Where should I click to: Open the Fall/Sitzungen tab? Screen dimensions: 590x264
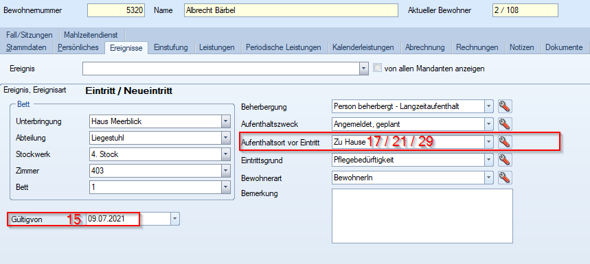tap(30, 35)
